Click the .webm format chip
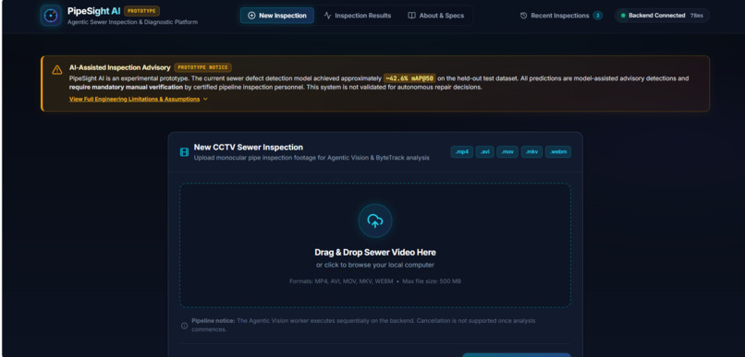The image size is (745, 357). click(x=557, y=152)
